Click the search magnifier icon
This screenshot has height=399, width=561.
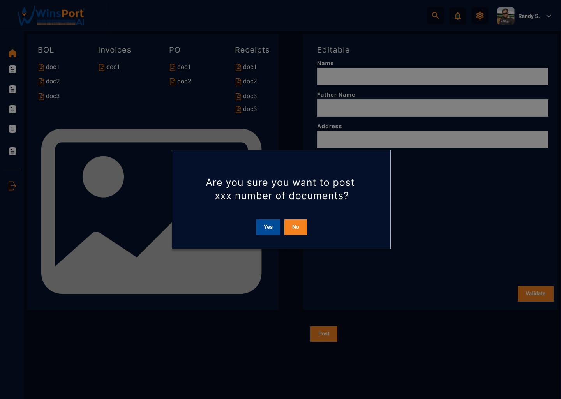[x=435, y=16]
